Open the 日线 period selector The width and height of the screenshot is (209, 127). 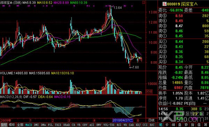[152, 120]
